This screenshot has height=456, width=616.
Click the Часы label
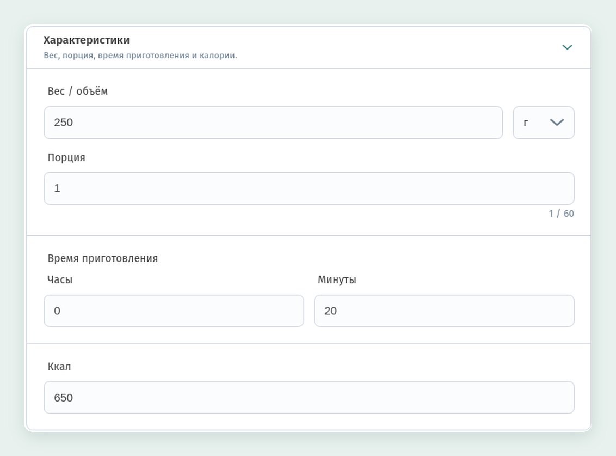(60, 279)
